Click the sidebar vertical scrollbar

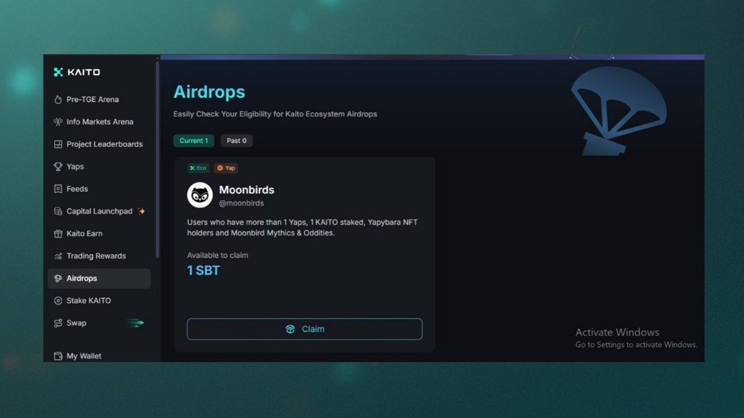pyautogui.click(x=157, y=159)
